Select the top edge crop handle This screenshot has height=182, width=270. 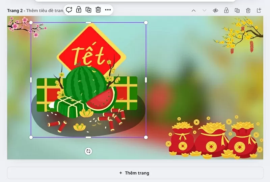tap(88, 23)
